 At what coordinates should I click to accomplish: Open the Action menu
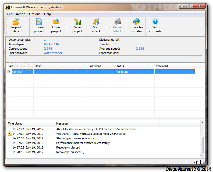pos(20,14)
